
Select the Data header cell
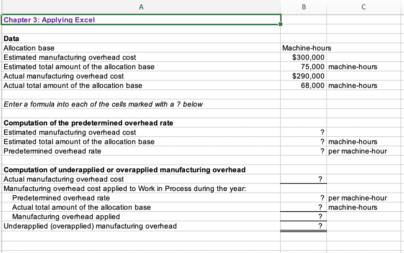point(141,39)
